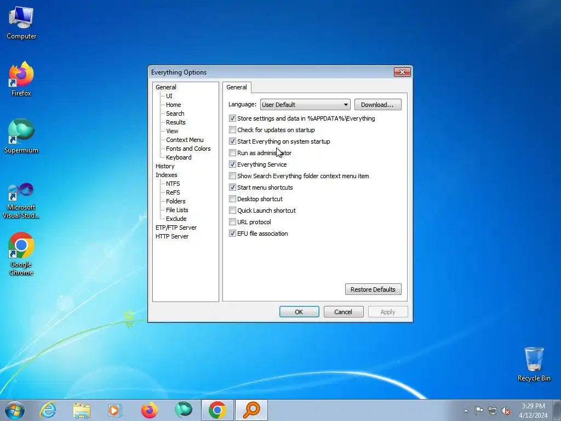Click the Cancel button
The height and width of the screenshot is (421, 561).
tap(343, 312)
